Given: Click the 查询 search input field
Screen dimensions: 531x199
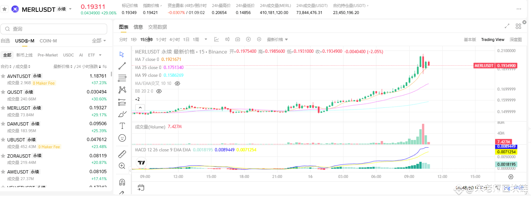Looking at the screenshot, I should [54, 29].
